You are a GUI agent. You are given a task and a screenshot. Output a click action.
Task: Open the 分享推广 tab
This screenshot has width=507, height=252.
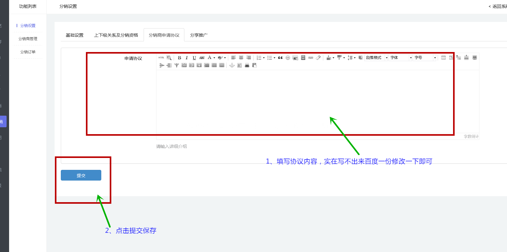pos(199,35)
